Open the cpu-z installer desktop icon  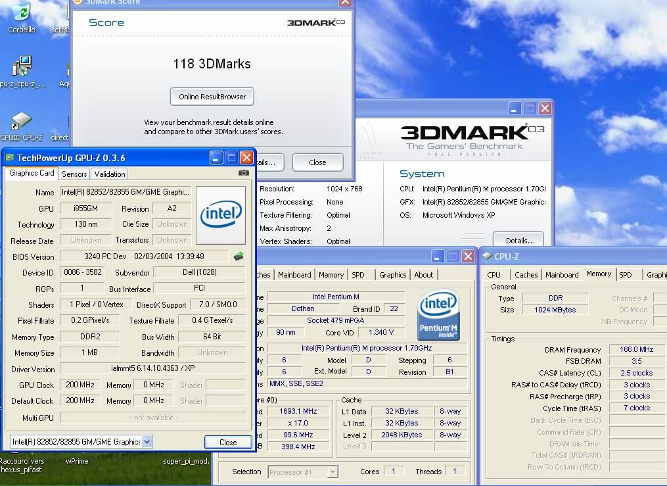click(21, 72)
